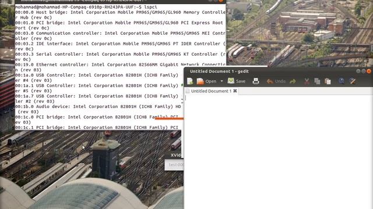Maximize the gedit window

click(364, 71)
